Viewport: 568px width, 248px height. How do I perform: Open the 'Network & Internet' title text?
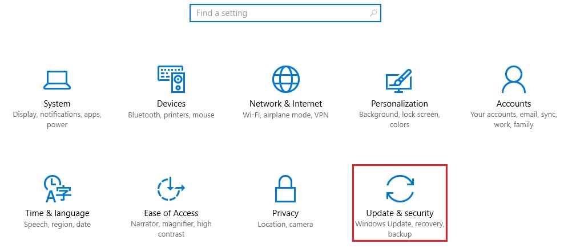(x=285, y=104)
